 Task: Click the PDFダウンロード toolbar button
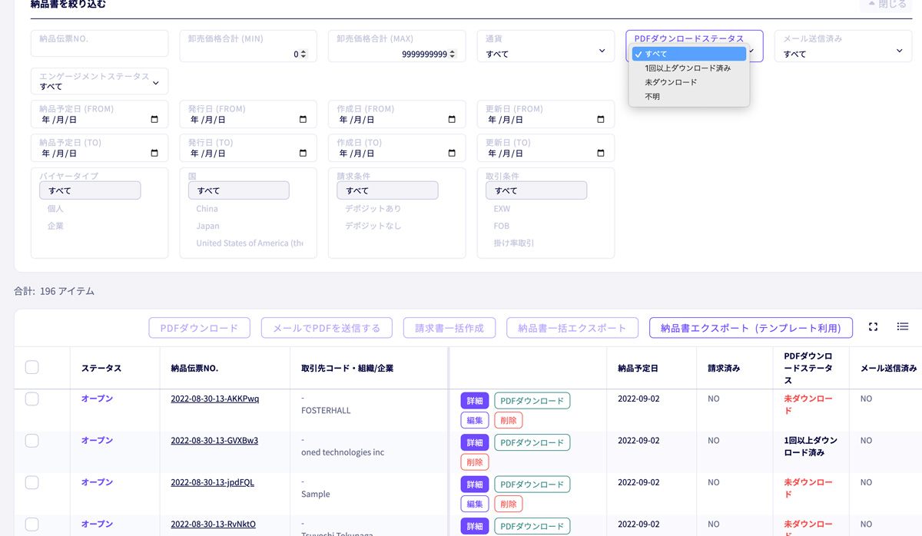199,328
